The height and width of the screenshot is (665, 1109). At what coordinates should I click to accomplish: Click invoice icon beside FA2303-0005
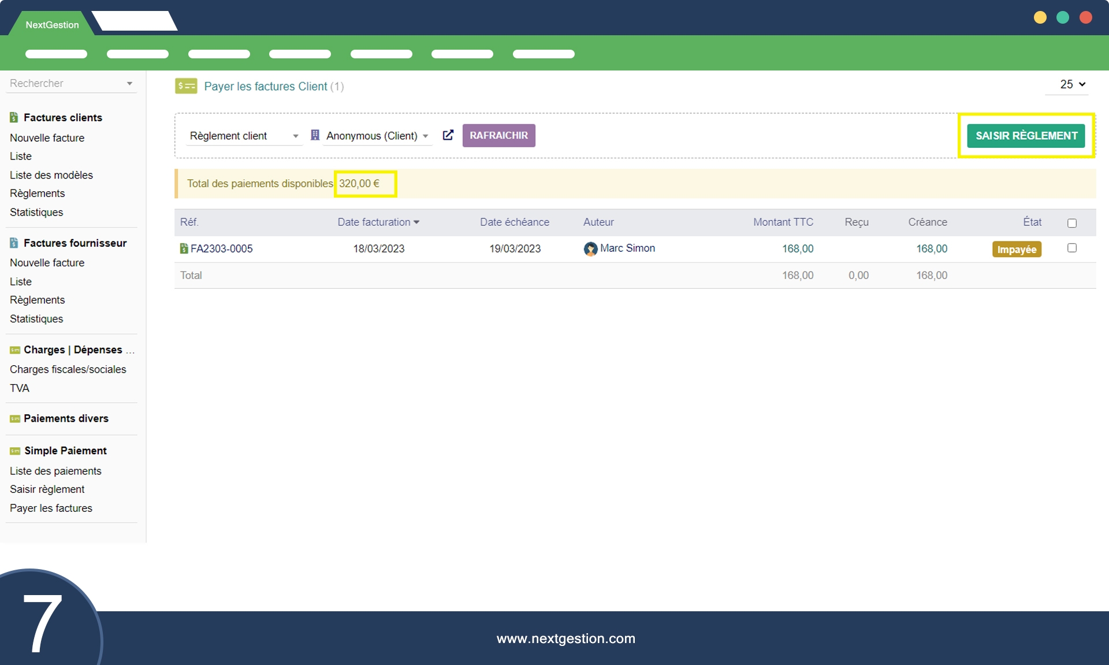point(184,249)
